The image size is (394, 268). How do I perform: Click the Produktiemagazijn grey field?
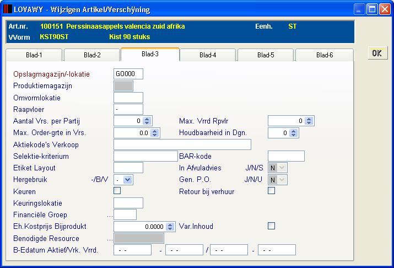pyautogui.click(x=123, y=86)
